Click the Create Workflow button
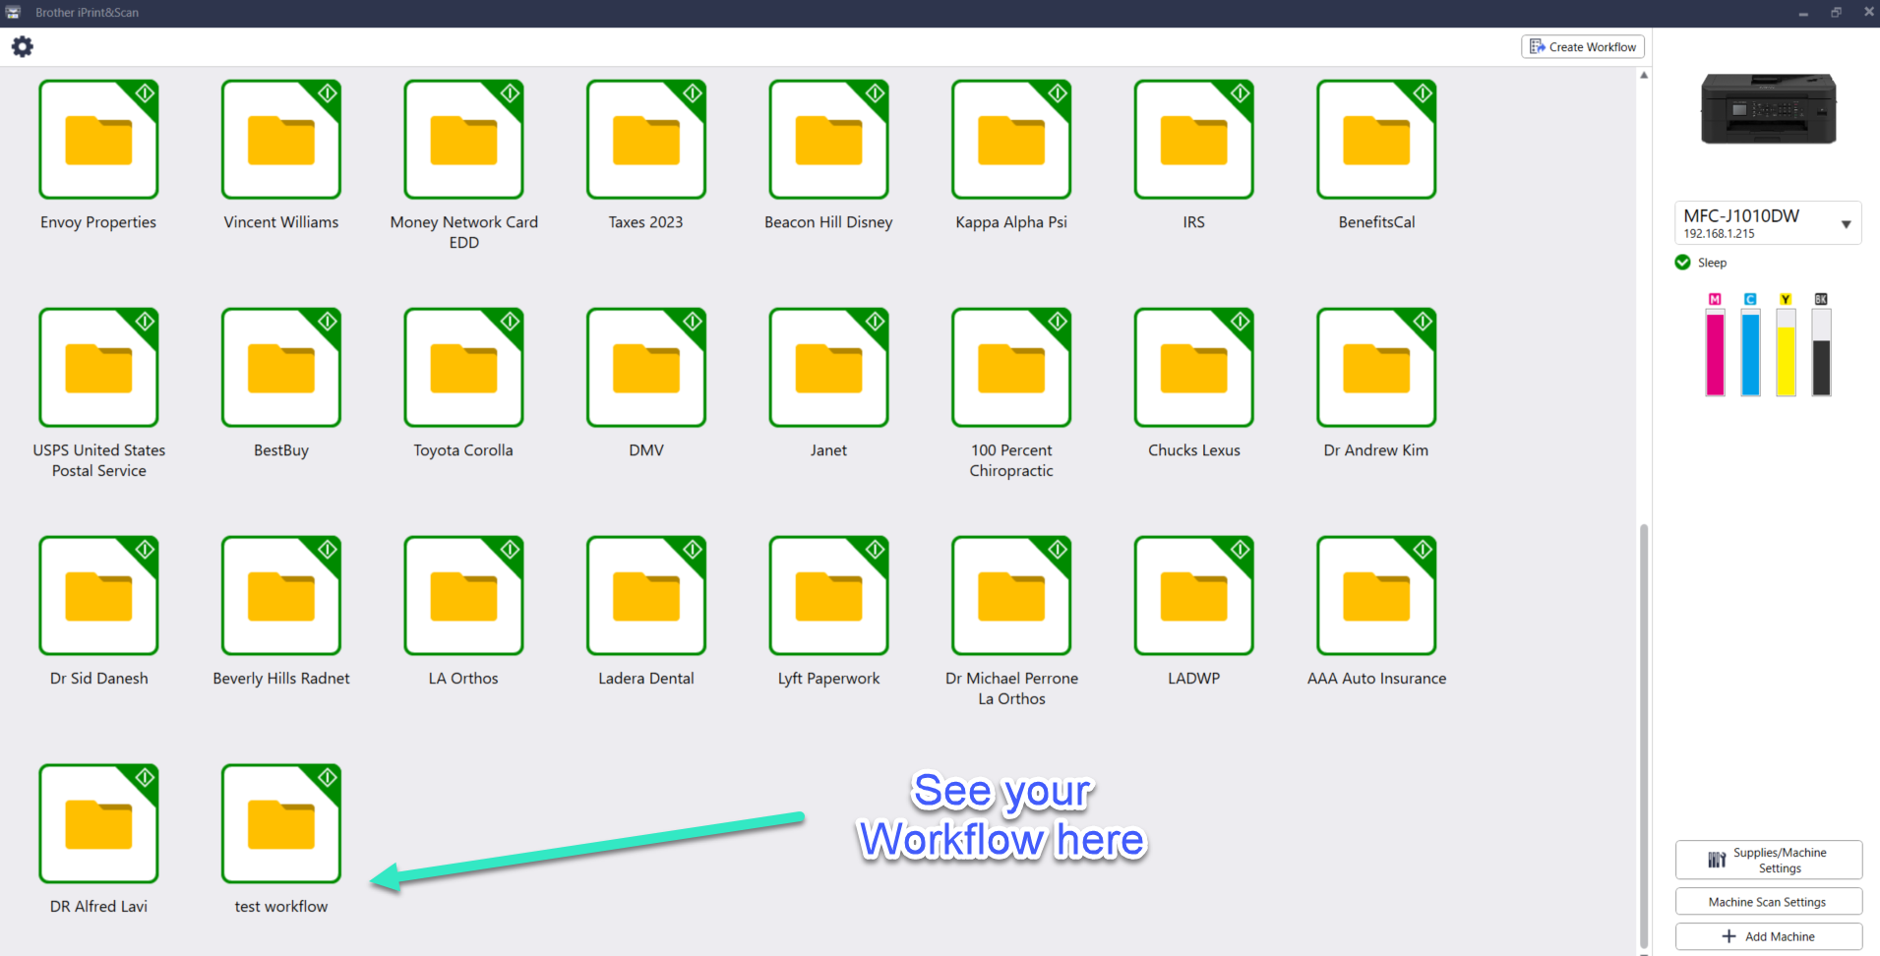This screenshot has width=1880, height=956. [1583, 46]
